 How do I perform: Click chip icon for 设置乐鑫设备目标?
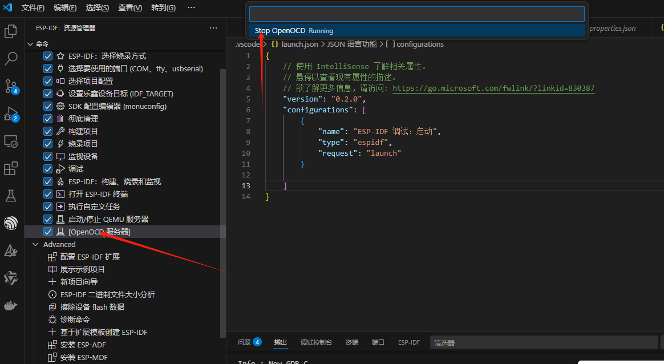pyautogui.click(x=60, y=94)
